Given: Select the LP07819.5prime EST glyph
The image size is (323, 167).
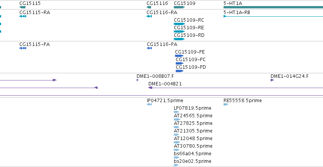Looking at the screenshot, I should tap(176, 112).
